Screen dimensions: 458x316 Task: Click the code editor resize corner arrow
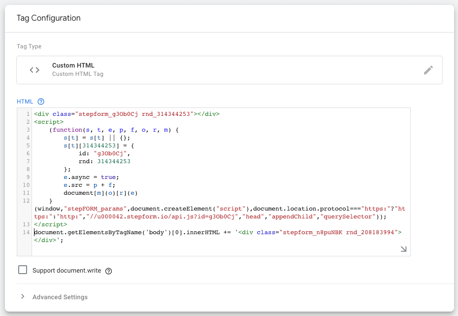(403, 249)
